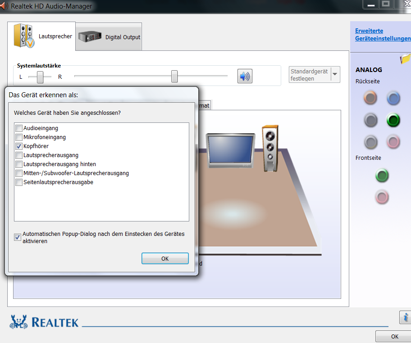This screenshot has width=411, height=343.
Task: Click the L/R balance slider handle
Action: tap(40, 77)
